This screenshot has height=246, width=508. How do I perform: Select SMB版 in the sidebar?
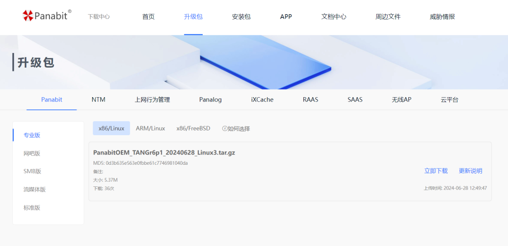click(32, 171)
